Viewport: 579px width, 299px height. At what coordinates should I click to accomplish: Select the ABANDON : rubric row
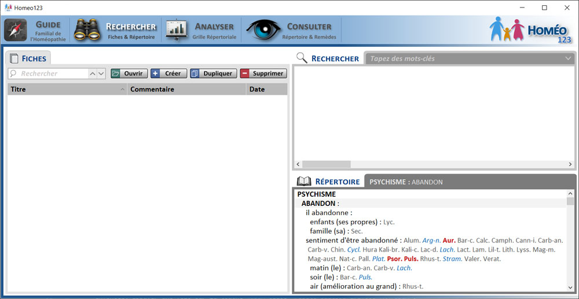click(431, 203)
